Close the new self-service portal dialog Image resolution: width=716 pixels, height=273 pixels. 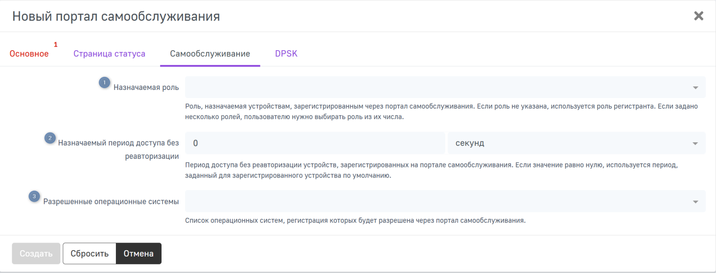click(x=698, y=16)
